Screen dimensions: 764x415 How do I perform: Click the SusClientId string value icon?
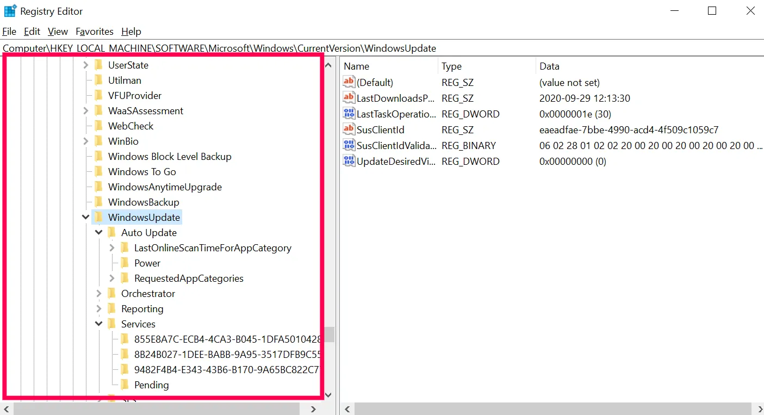tap(349, 129)
